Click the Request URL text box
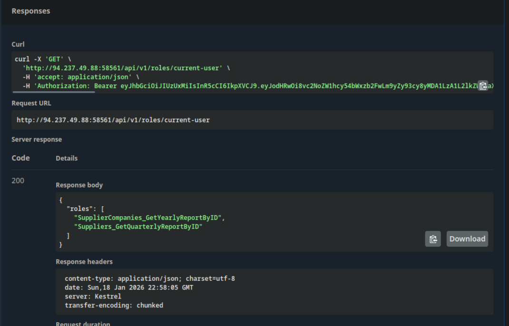This screenshot has width=509, height=326. tap(252, 120)
